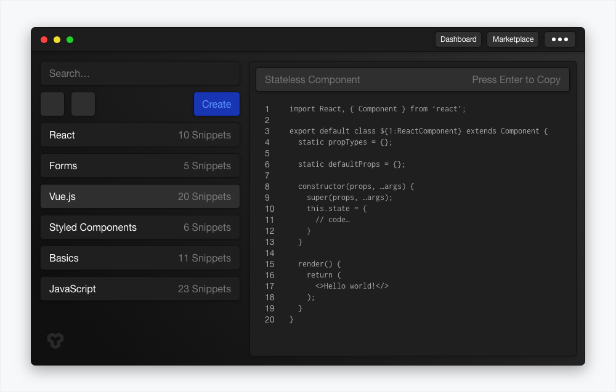616x392 pixels.
Task: Open the Dashboard page
Action: click(x=458, y=39)
